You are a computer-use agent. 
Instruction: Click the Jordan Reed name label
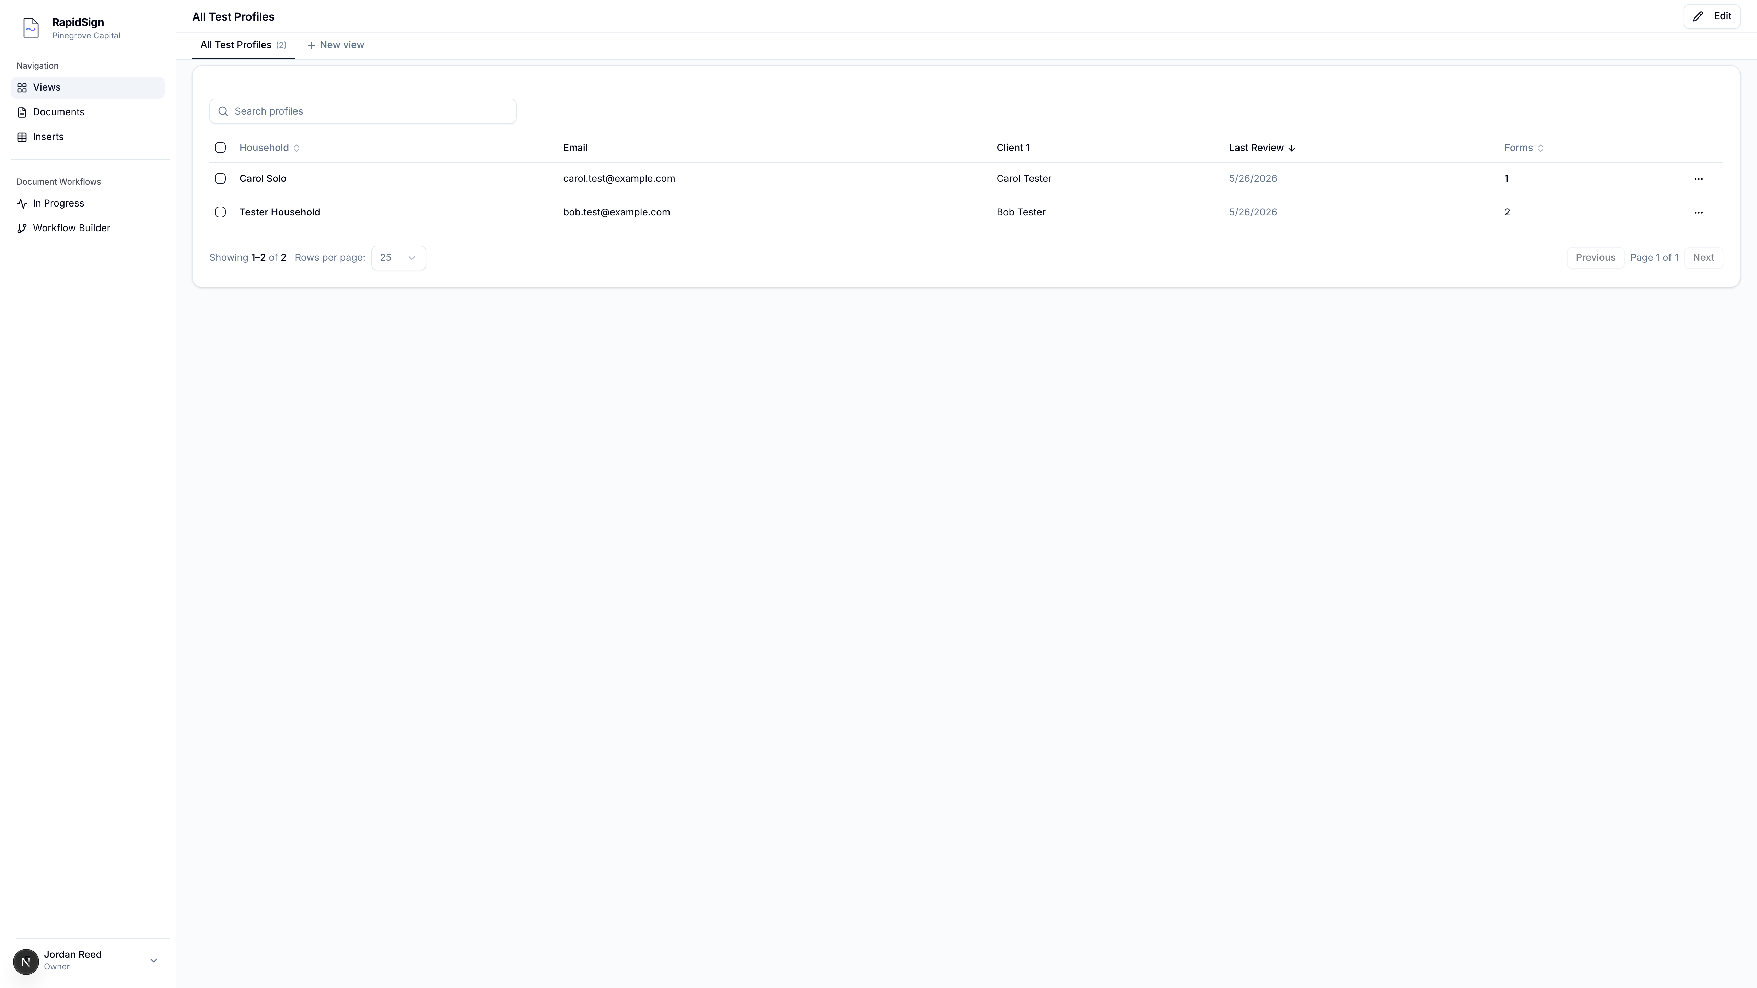[x=73, y=955]
